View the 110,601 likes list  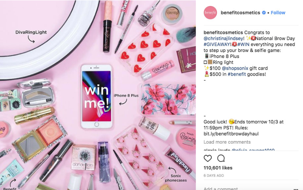[x=218, y=168]
